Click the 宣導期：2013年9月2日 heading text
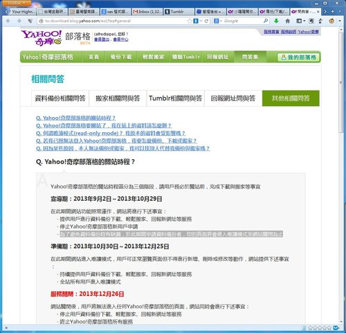The image size is (346, 333). 107,199
